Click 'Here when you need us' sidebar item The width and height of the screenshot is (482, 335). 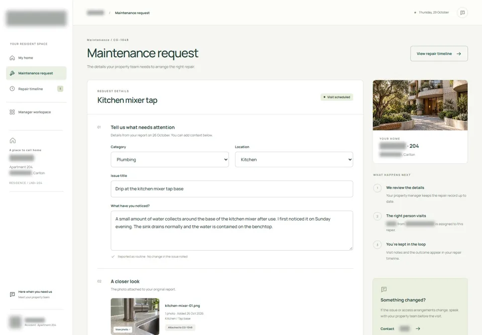pyautogui.click(x=36, y=294)
